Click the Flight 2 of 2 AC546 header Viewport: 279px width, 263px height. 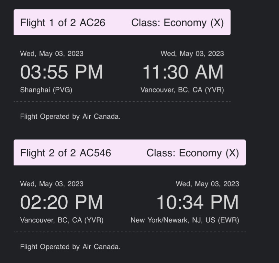pos(65,153)
